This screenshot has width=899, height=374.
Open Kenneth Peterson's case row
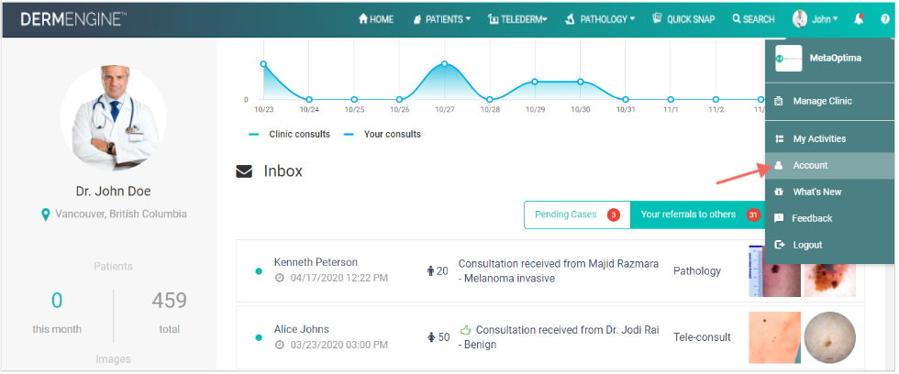[549, 271]
